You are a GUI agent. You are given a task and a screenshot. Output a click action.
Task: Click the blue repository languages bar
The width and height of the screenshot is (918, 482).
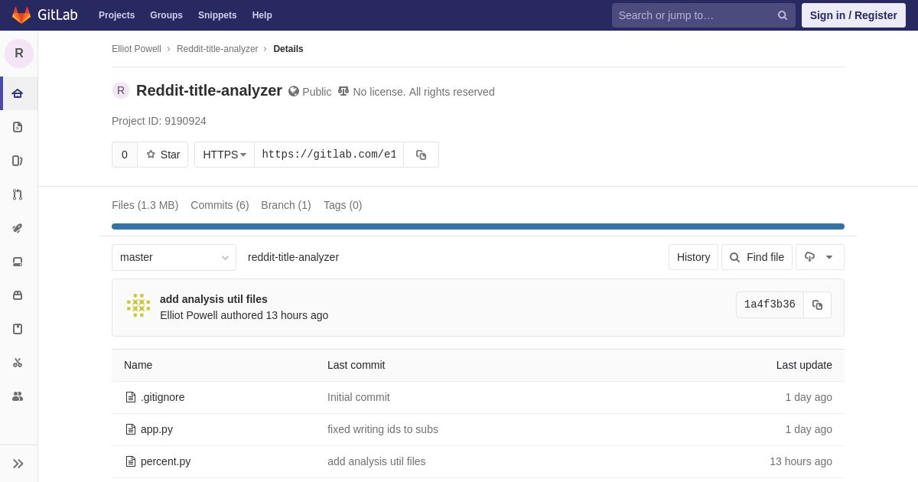click(478, 226)
